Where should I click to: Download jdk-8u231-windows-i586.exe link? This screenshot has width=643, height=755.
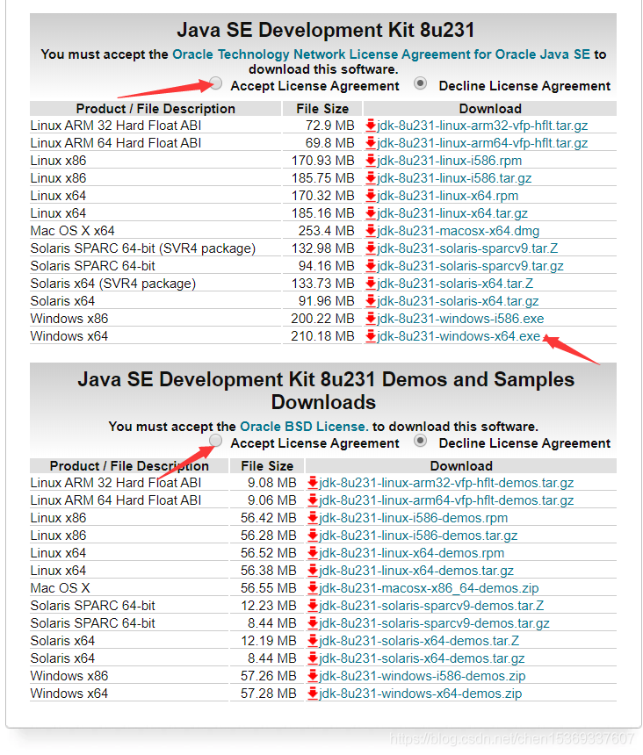coord(460,319)
